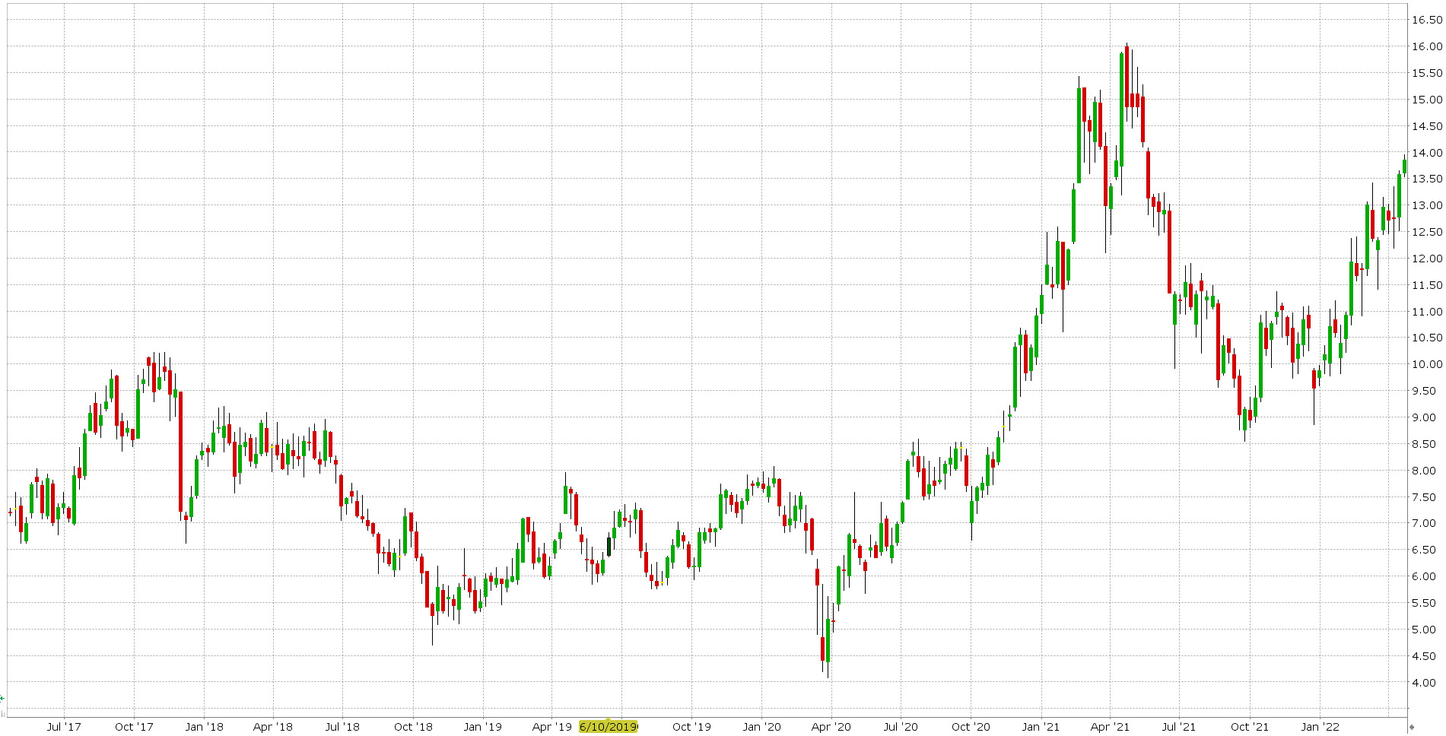
Task: Select the Oct '17 date axis label
Action: [134, 726]
